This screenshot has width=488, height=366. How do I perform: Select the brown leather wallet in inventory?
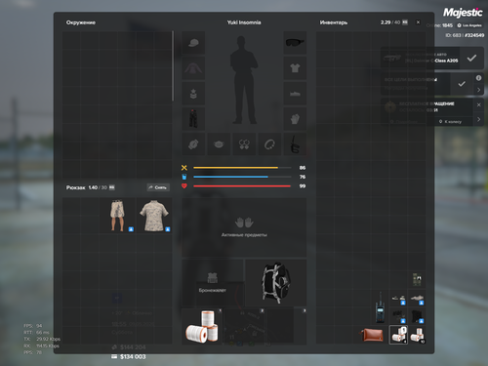click(372, 335)
